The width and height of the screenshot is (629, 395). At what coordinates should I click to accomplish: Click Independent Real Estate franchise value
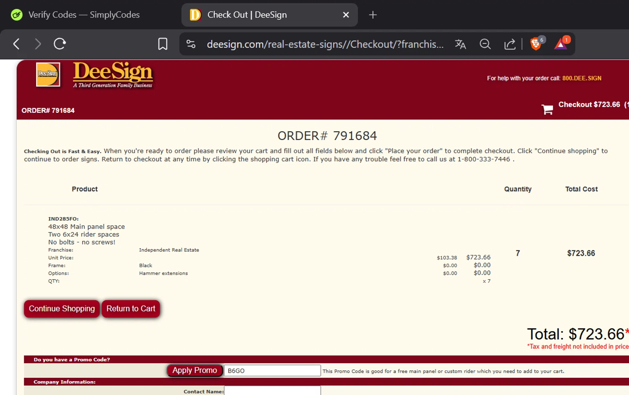(x=169, y=250)
